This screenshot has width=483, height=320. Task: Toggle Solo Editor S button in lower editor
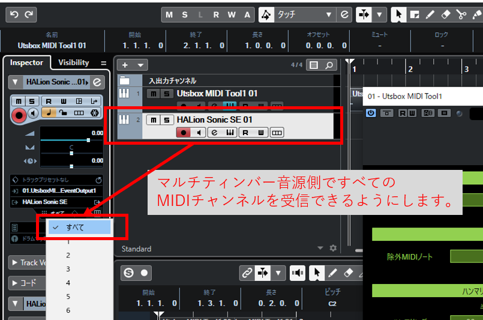pyautogui.click(x=129, y=273)
